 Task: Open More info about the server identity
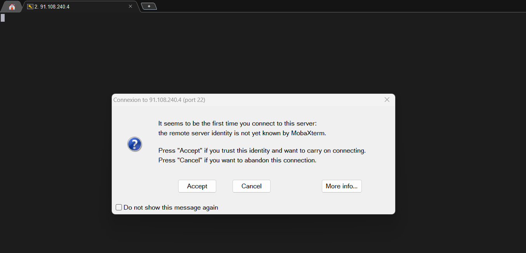click(x=342, y=186)
